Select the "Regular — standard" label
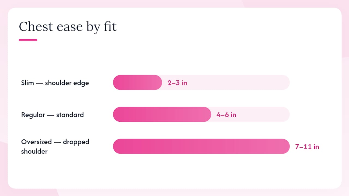 pos(52,115)
